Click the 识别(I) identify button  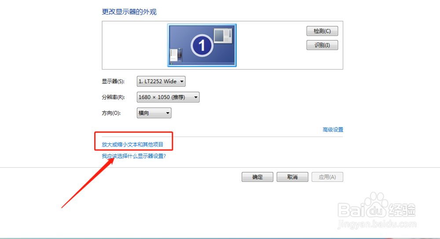pyautogui.click(x=322, y=45)
